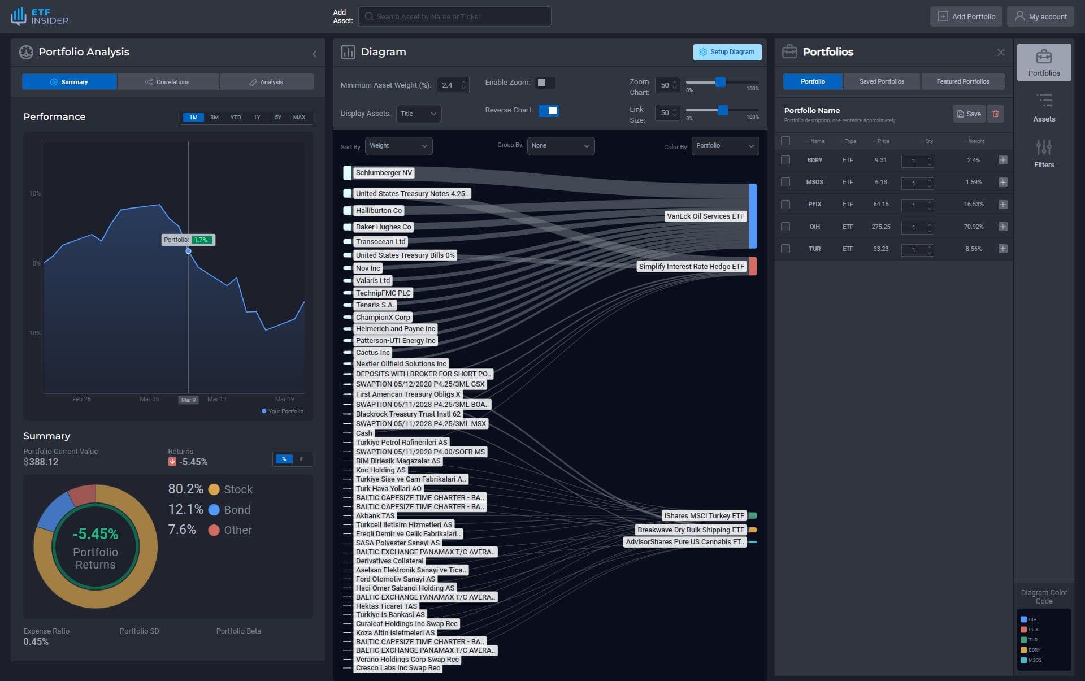Switch to the Correlations tab
Screen dimensions: 1085x681
point(168,82)
